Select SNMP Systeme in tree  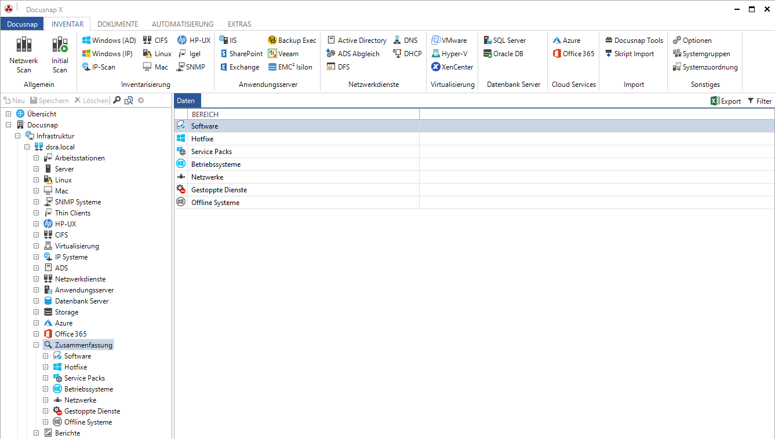78,202
